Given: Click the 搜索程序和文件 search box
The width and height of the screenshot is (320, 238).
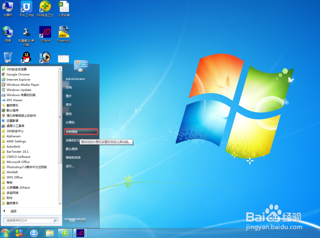Looking at the screenshot, I should tap(31, 220).
